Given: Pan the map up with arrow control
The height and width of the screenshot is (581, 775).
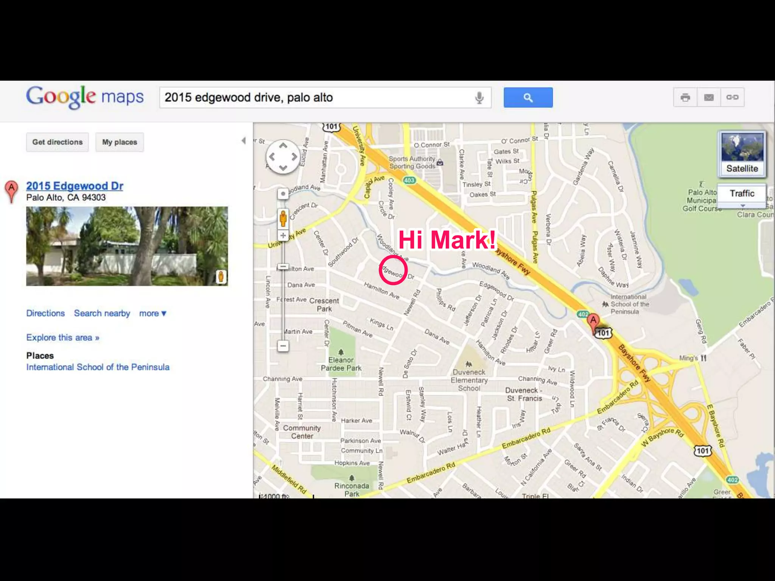Looking at the screenshot, I should [283, 146].
